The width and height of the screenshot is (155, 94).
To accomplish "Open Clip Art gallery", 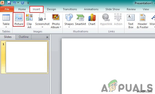I will click(x=29, y=21).
